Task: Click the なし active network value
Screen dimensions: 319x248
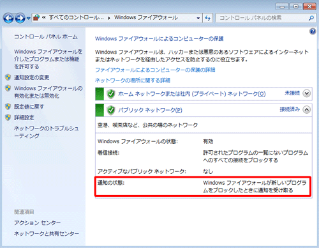Action: [x=208, y=171]
